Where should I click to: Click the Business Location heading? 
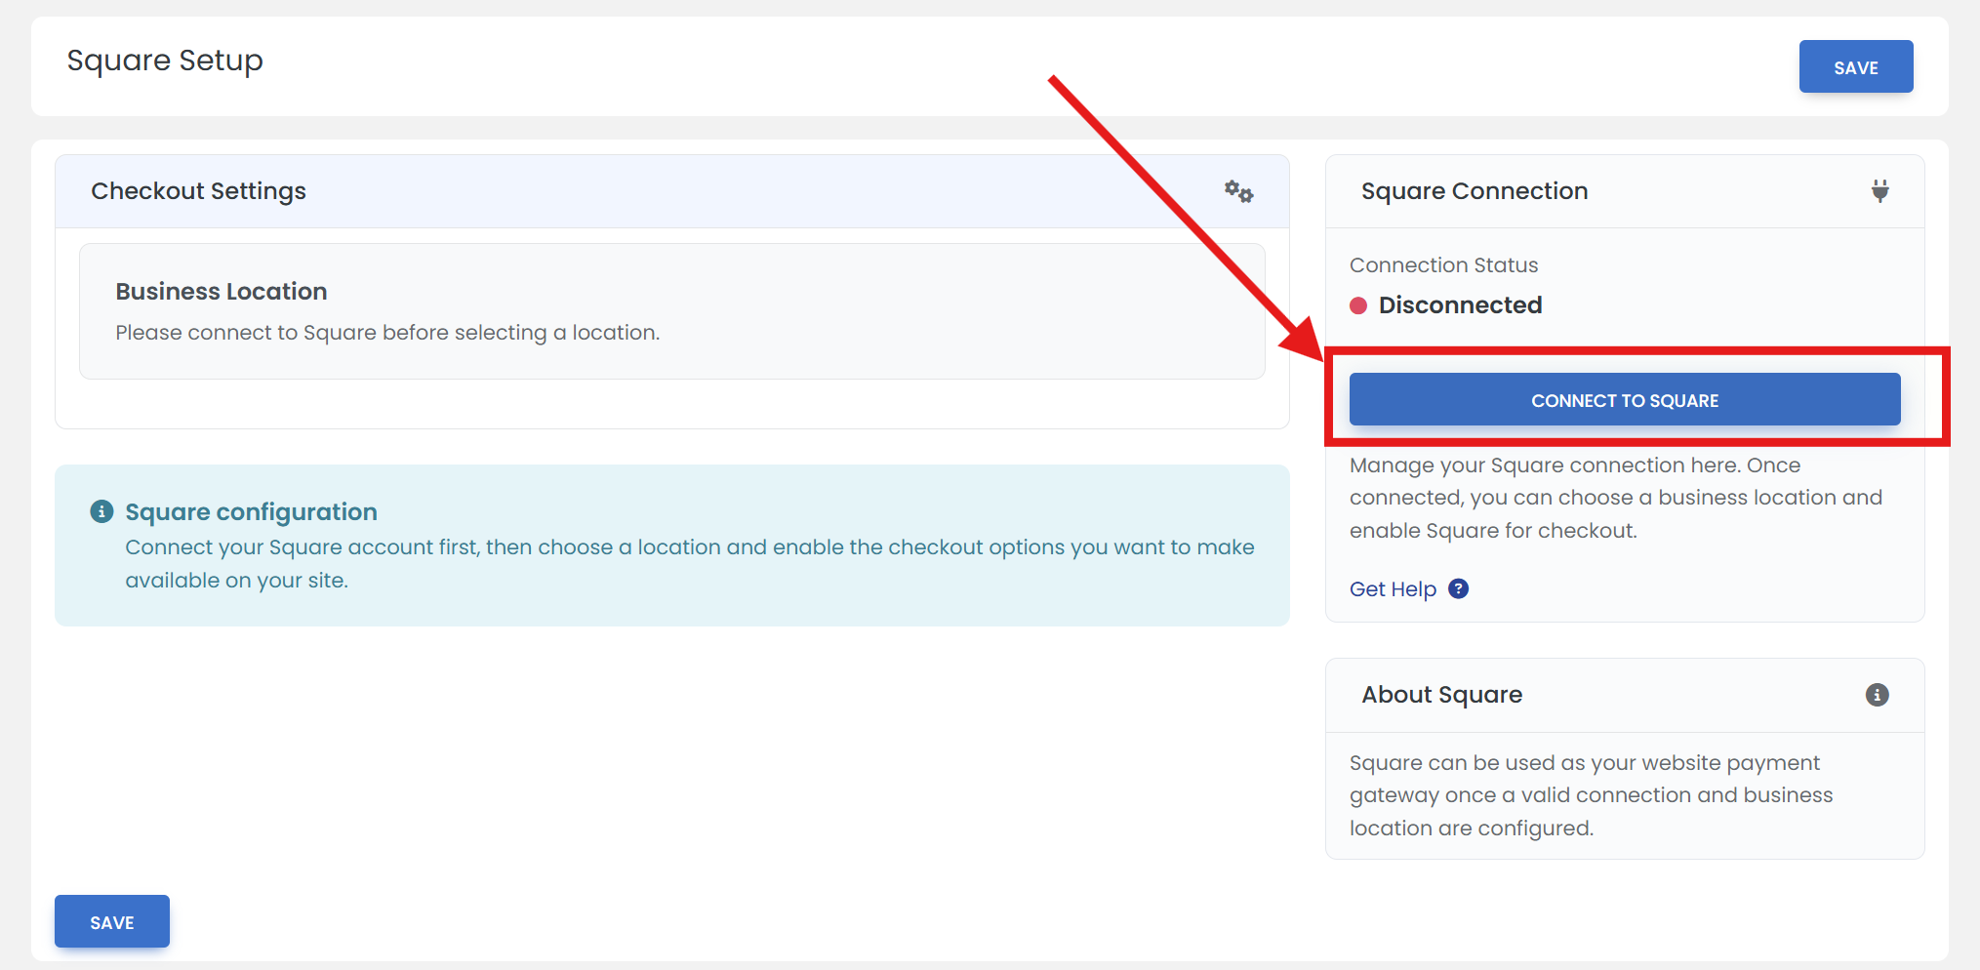tap(222, 292)
